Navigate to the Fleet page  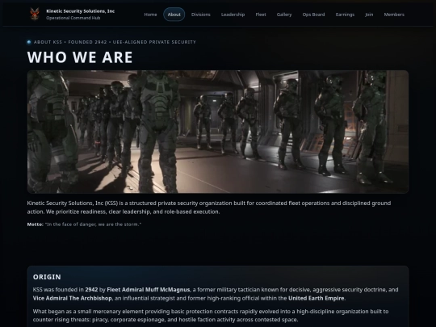point(261,15)
